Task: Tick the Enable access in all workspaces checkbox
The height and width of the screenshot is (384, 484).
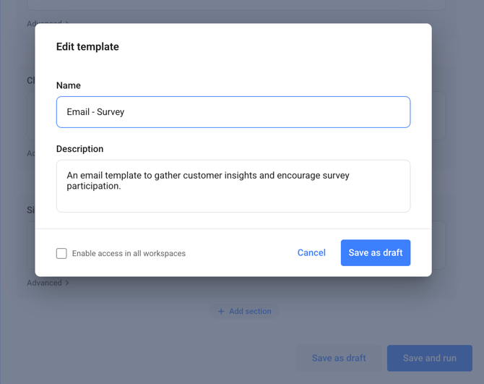Action: [x=61, y=253]
